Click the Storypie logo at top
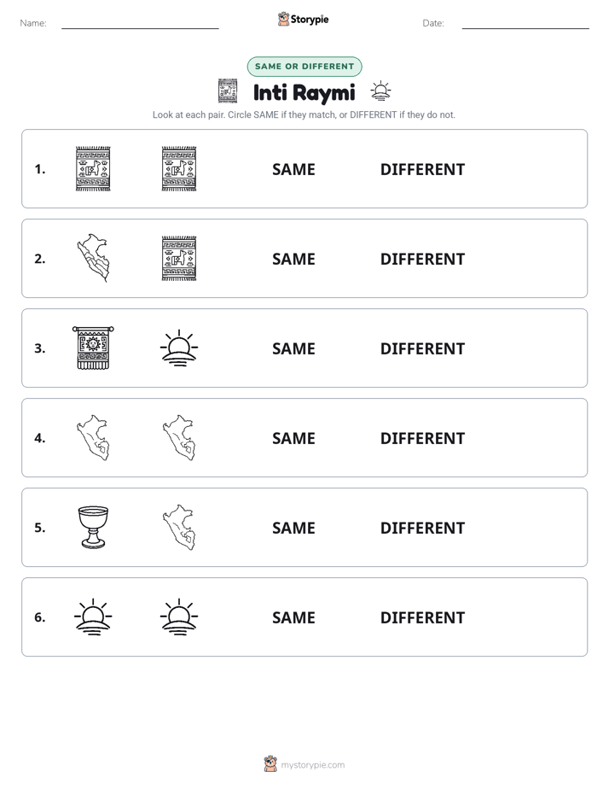The width and height of the screenshot is (609, 789). point(303,19)
